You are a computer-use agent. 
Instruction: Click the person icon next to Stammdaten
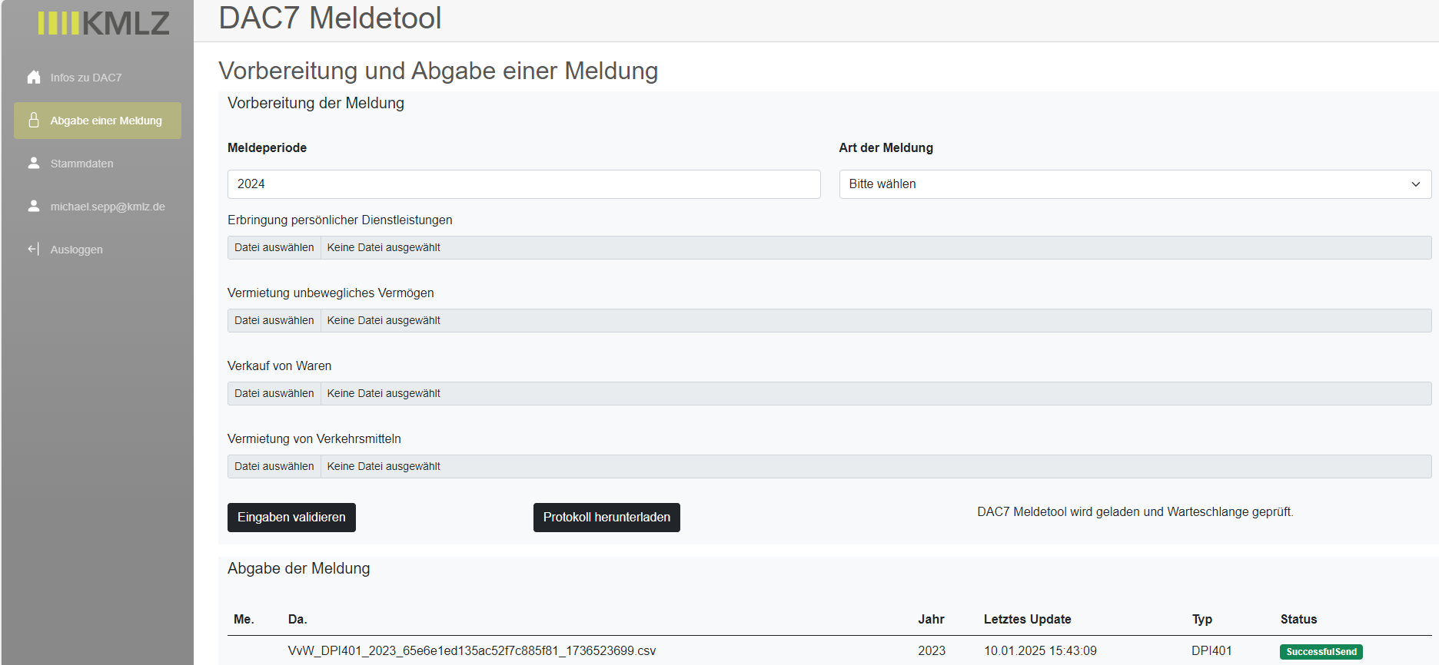point(34,163)
